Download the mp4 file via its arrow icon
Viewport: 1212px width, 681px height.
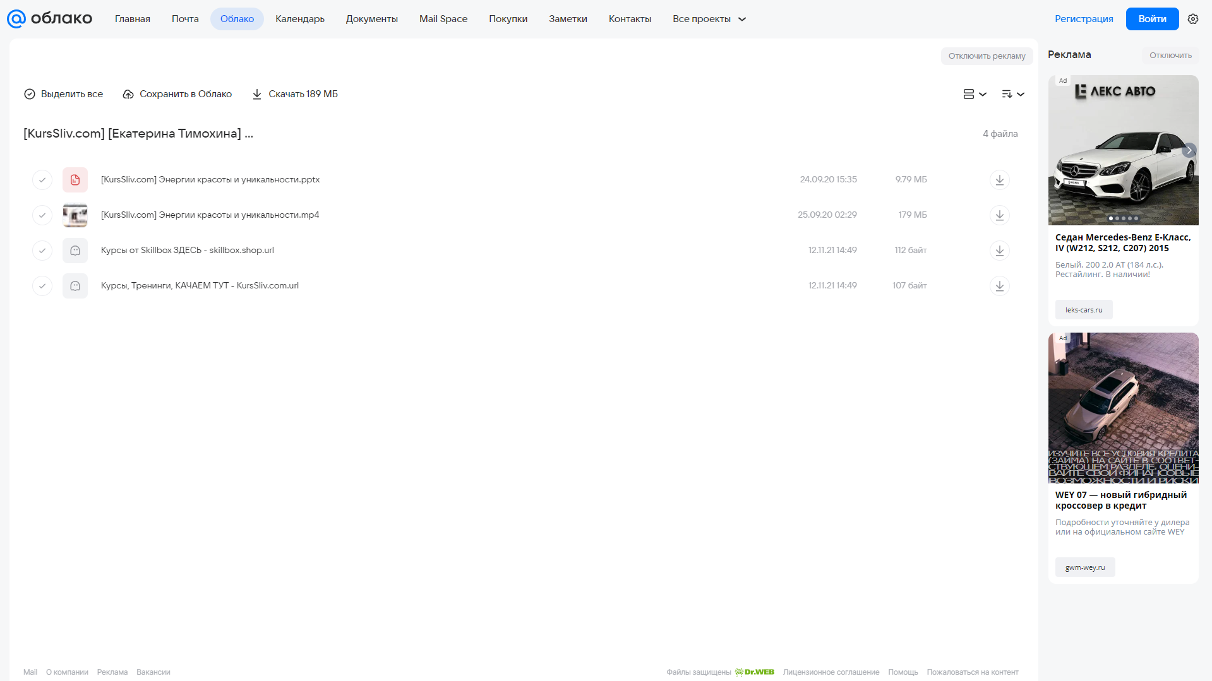click(999, 215)
